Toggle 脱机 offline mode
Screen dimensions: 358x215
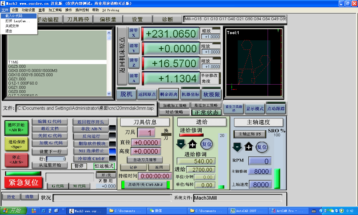coord(126,94)
